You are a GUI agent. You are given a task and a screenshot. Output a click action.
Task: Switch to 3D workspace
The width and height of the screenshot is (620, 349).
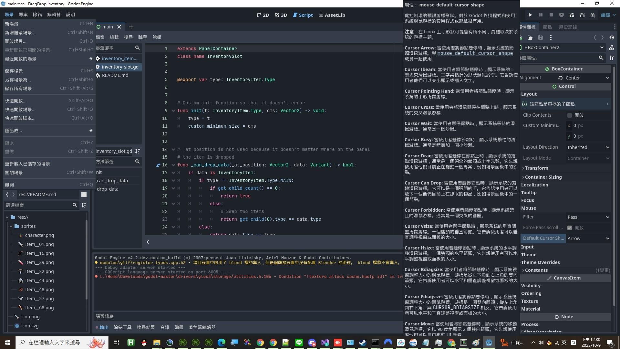coord(281,15)
